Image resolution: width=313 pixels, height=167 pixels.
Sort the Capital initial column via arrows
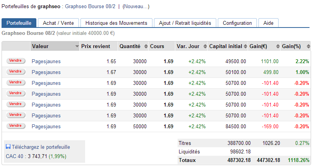(246, 46)
